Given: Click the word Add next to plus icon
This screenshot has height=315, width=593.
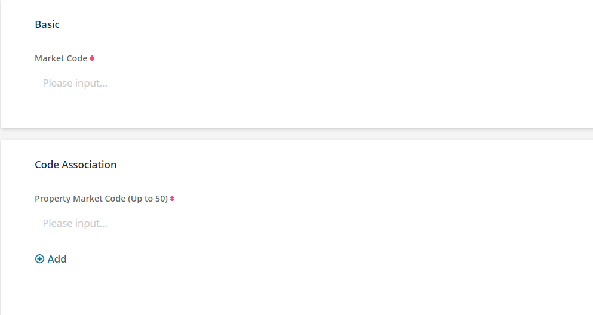Looking at the screenshot, I should [57, 259].
